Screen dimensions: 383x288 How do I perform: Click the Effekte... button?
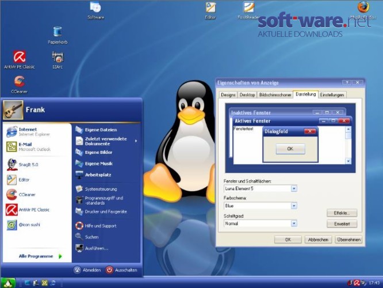tap(342, 213)
